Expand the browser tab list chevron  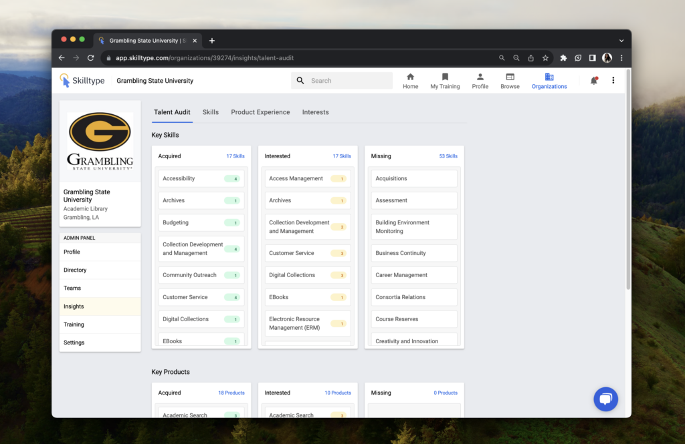621,39
